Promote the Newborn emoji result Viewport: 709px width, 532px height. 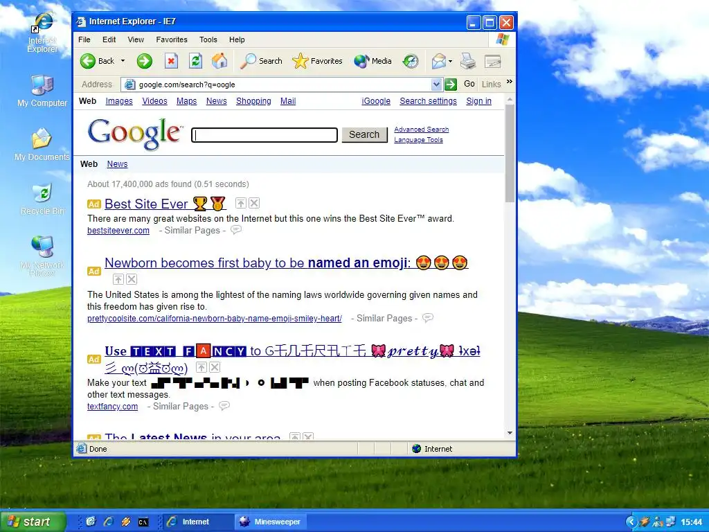[x=118, y=279]
